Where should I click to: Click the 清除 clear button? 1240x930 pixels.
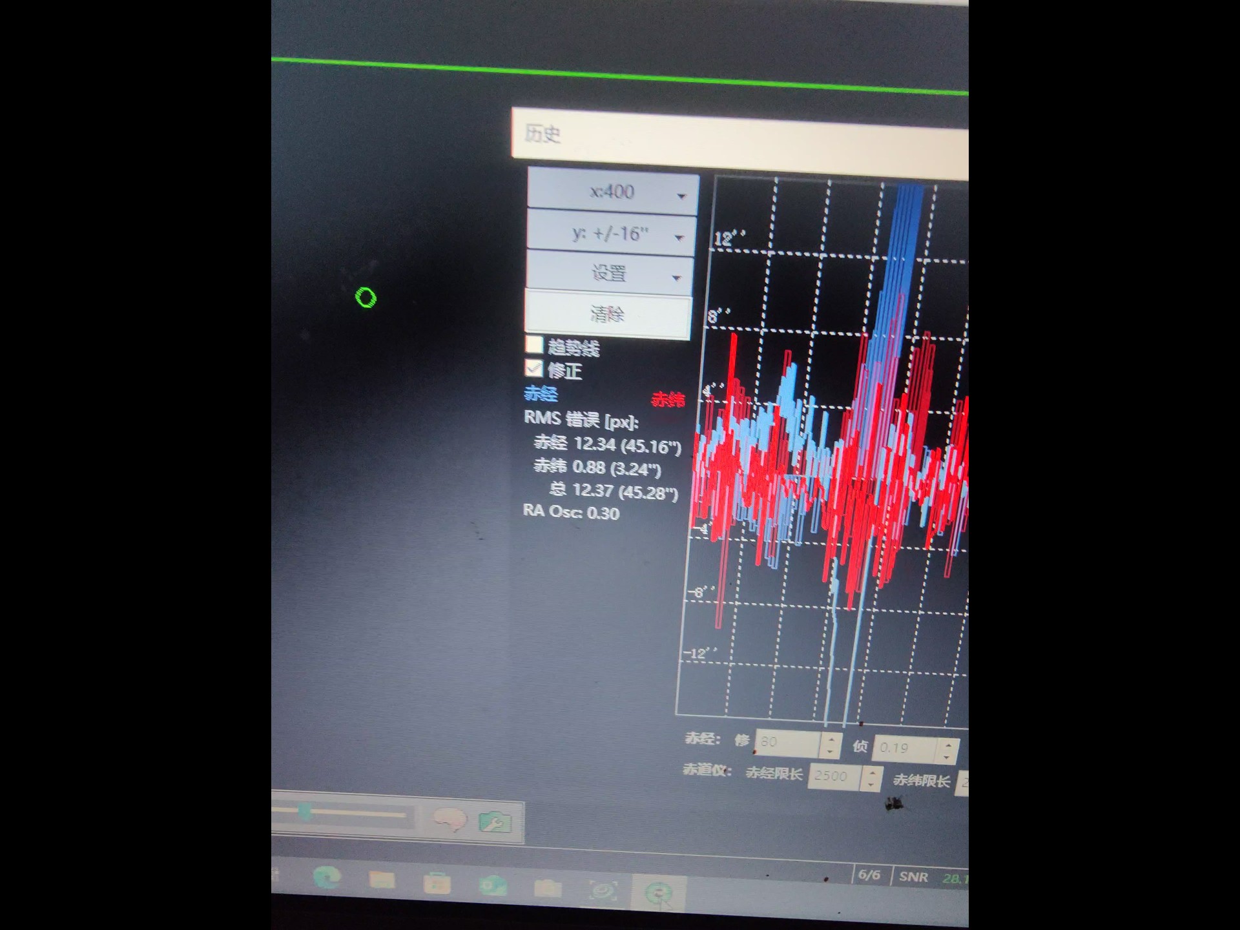[x=608, y=314]
